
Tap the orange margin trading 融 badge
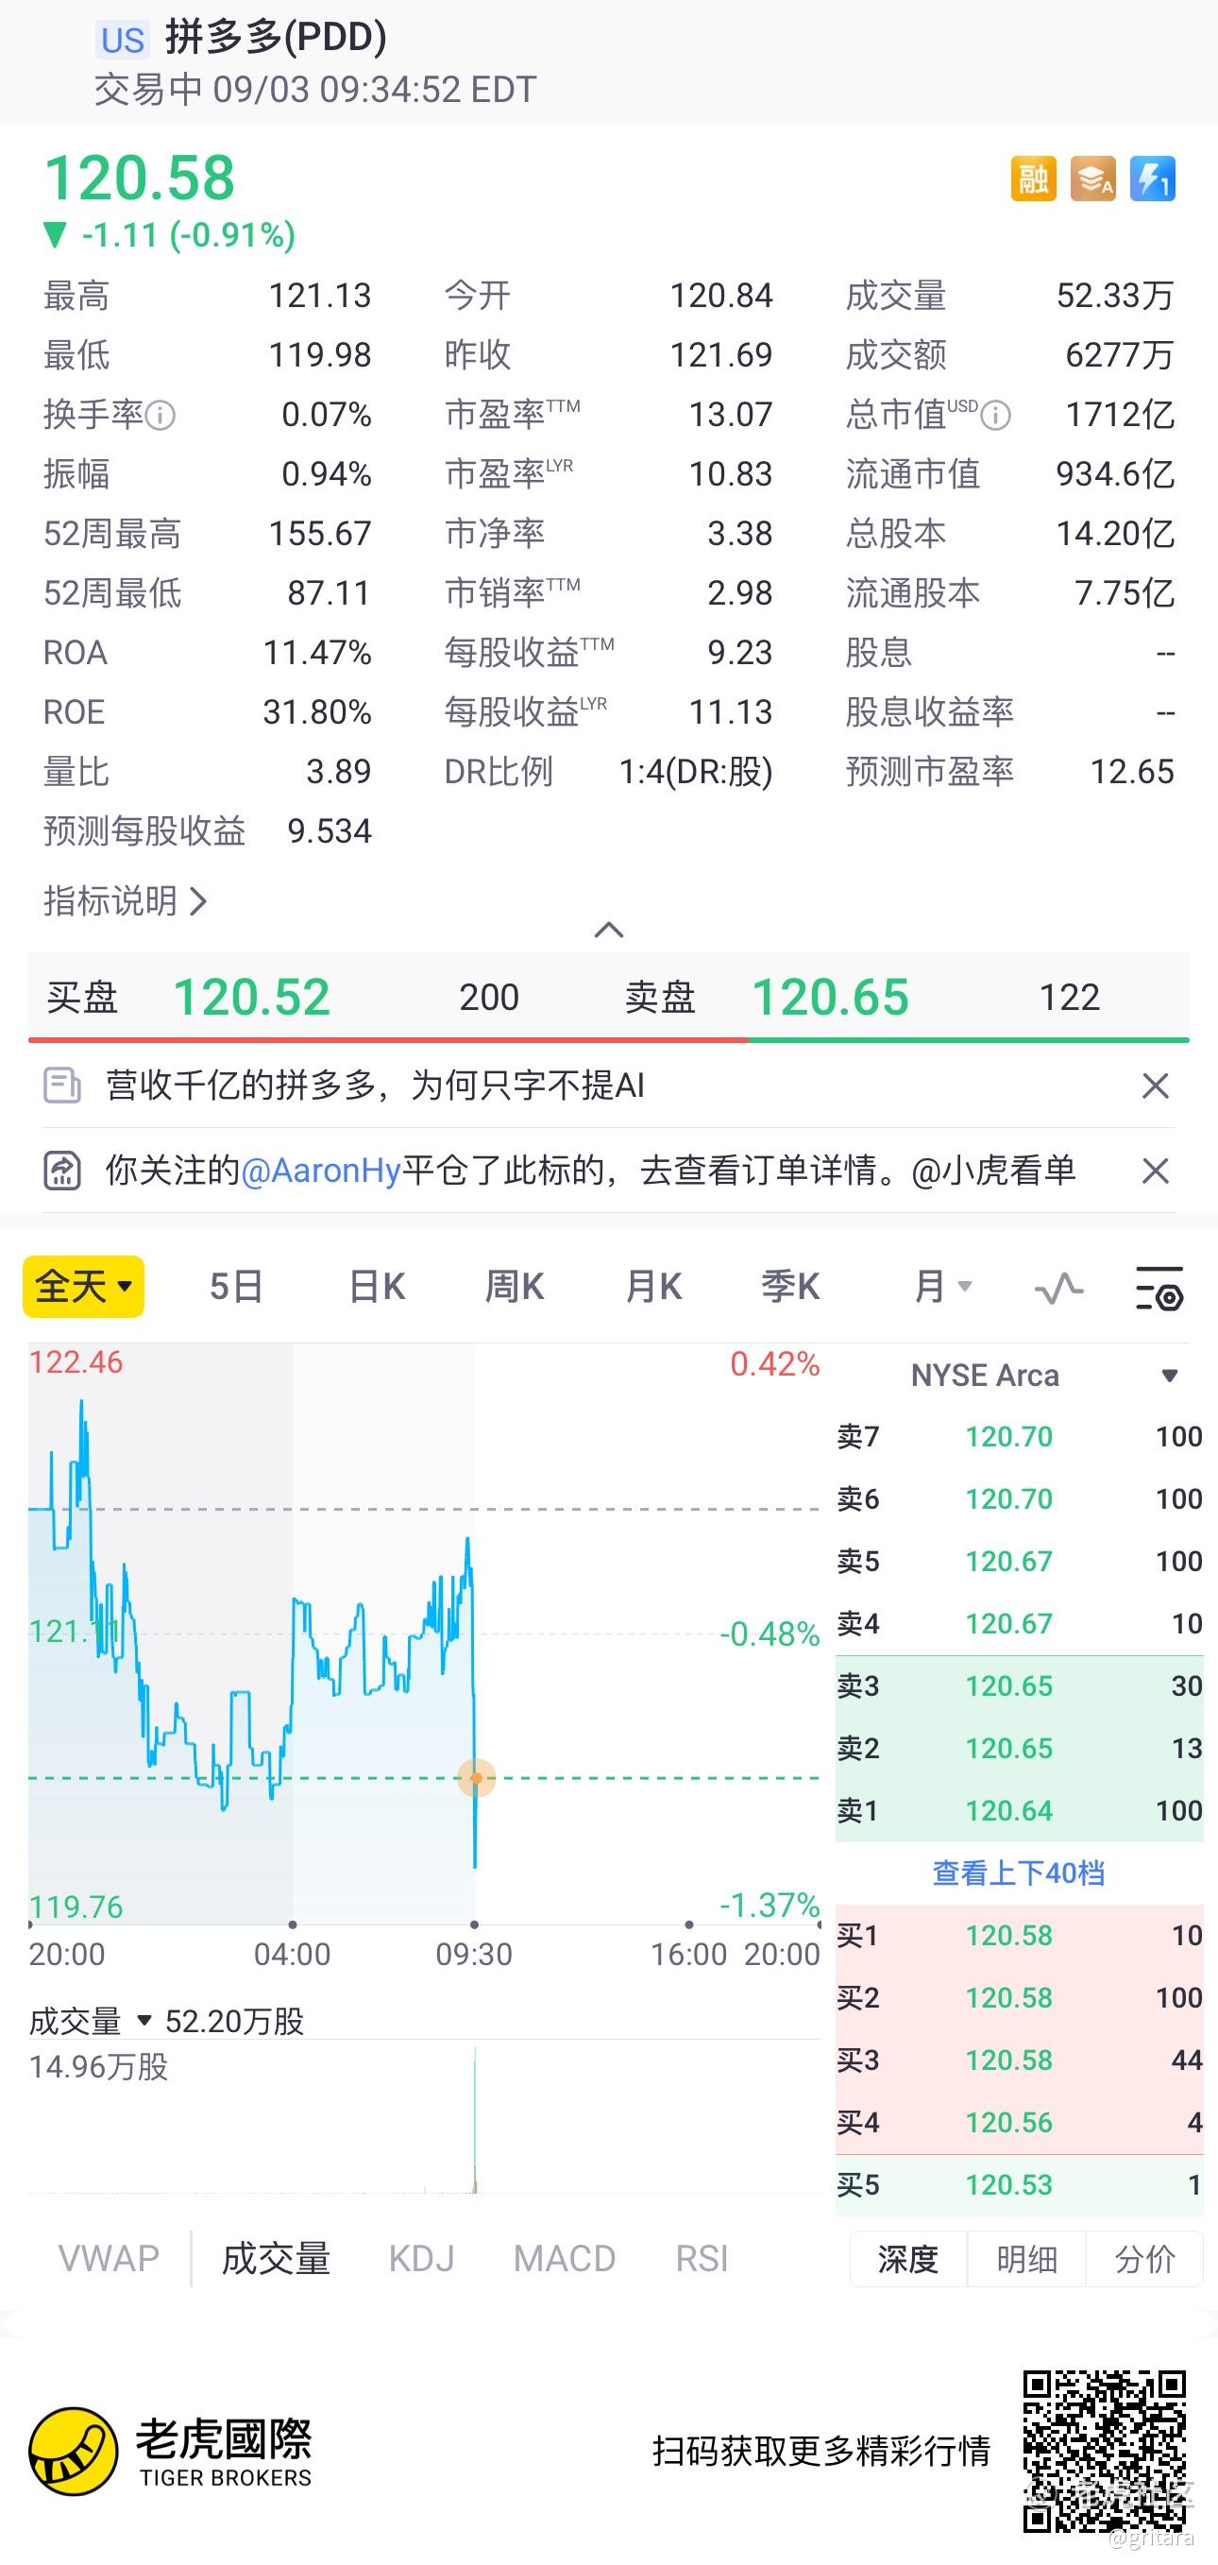click(x=1033, y=180)
